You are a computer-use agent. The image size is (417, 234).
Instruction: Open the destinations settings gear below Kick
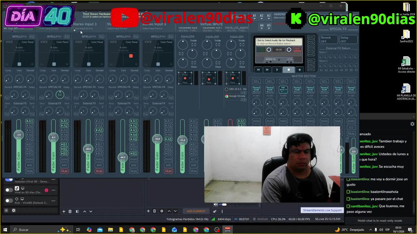(14, 210)
